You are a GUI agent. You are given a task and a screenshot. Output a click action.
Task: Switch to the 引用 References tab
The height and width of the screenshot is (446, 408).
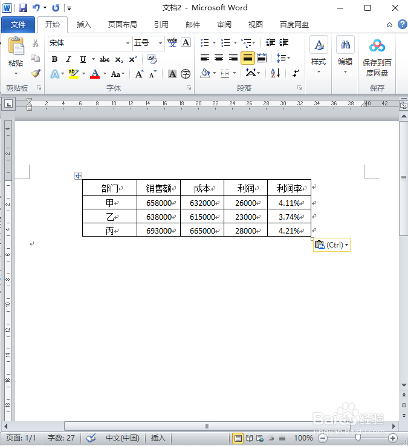161,25
